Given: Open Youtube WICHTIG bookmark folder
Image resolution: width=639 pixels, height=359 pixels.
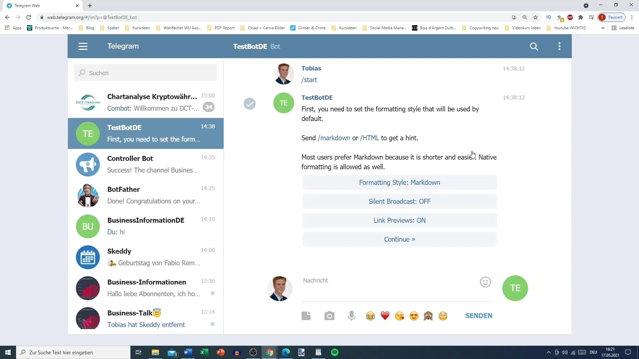Looking at the screenshot, I should tap(566, 28).
